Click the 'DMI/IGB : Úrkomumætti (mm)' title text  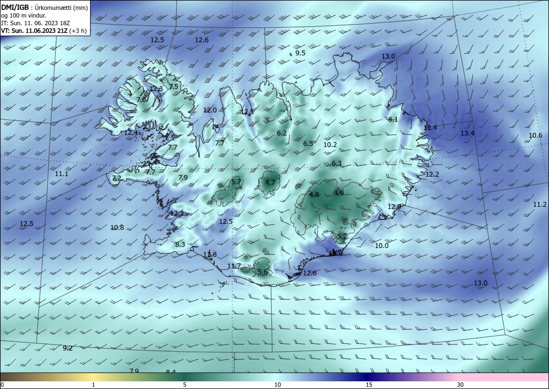tap(45, 7)
